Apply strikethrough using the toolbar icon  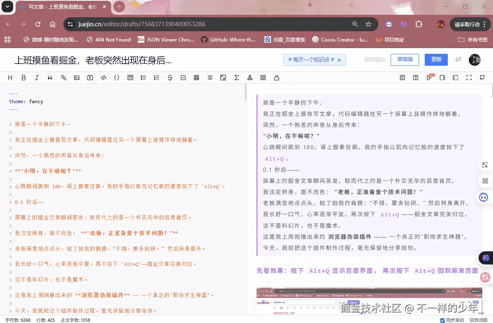point(170,77)
